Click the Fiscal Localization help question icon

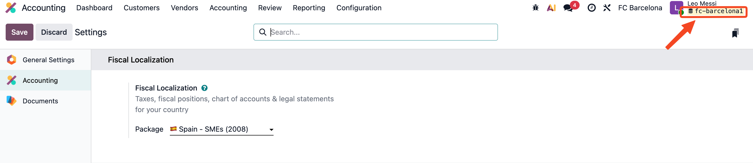point(204,88)
